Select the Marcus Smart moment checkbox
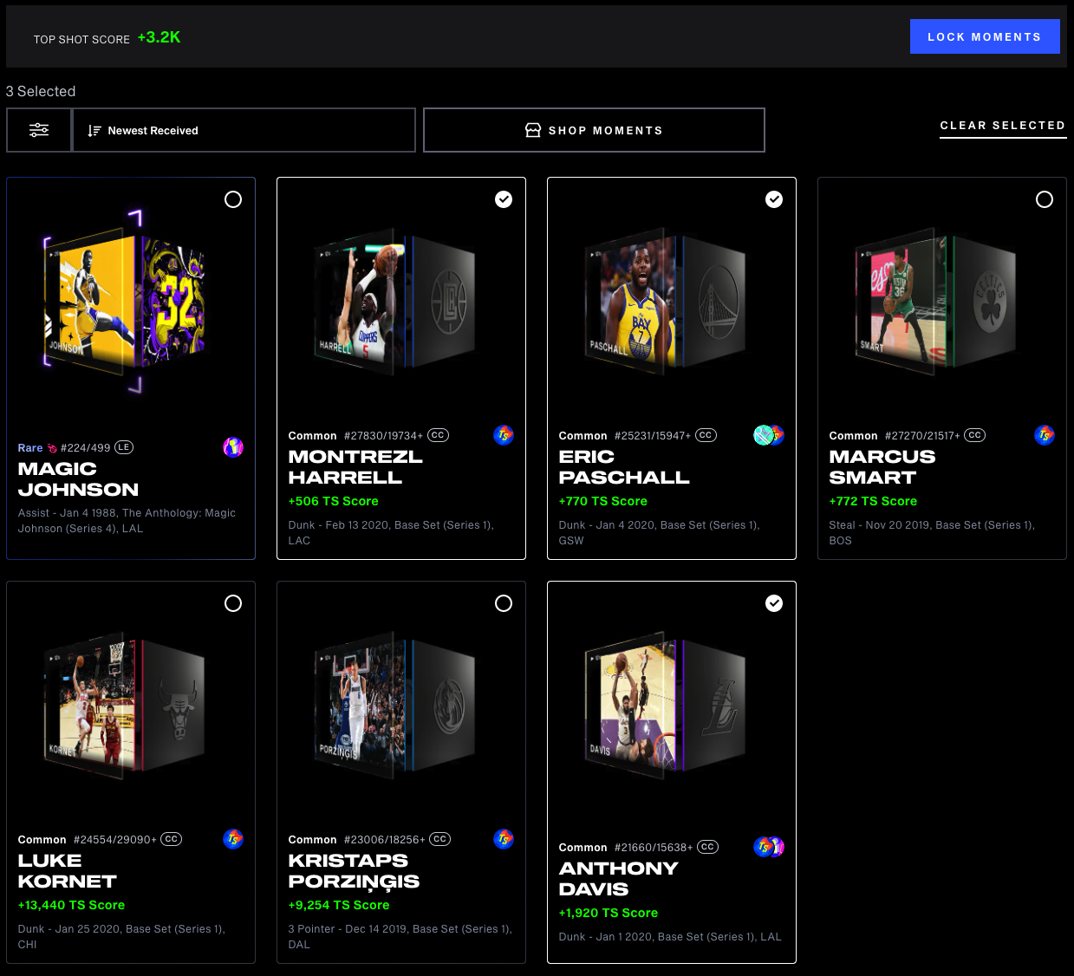 point(1045,199)
